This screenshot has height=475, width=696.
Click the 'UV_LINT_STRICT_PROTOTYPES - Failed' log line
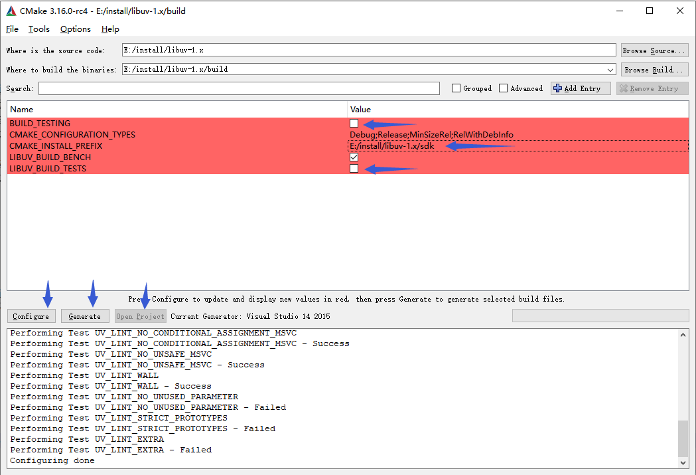[143, 428]
